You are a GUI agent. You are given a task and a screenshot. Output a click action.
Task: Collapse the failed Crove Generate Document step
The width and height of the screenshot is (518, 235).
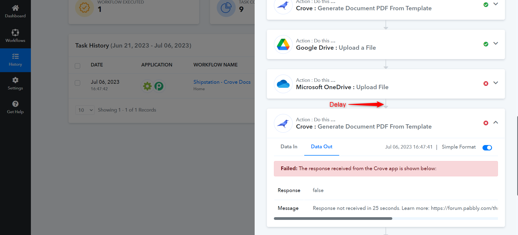[x=496, y=122]
